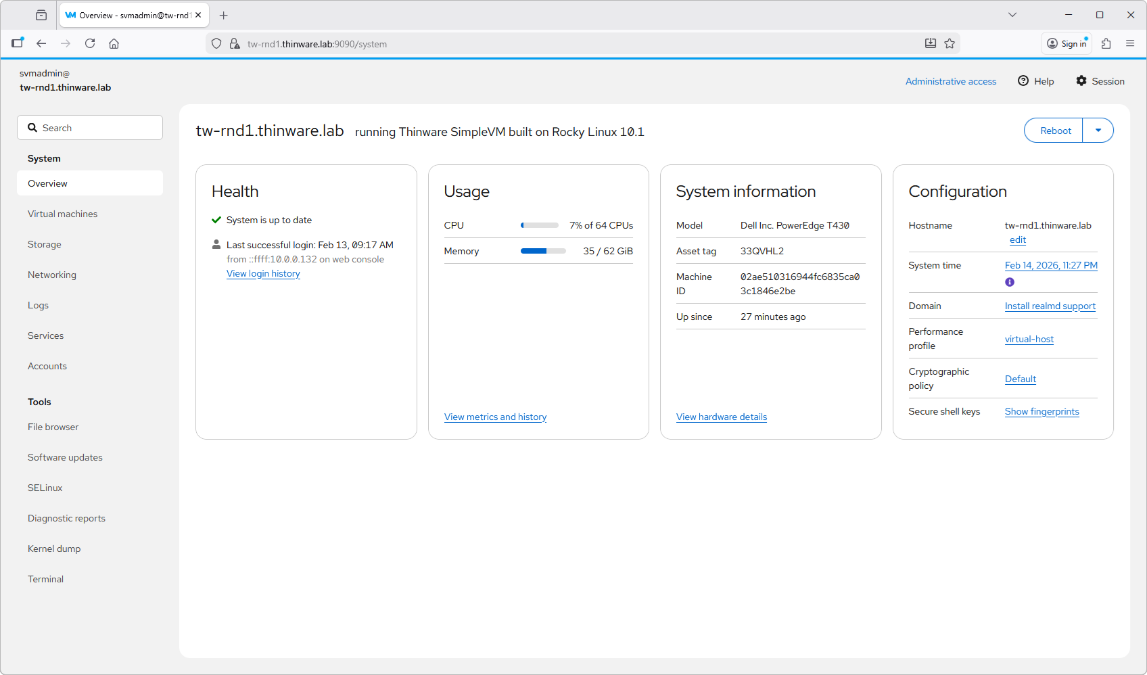
Task: Select Software updates in the sidebar
Action: click(65, 457)
